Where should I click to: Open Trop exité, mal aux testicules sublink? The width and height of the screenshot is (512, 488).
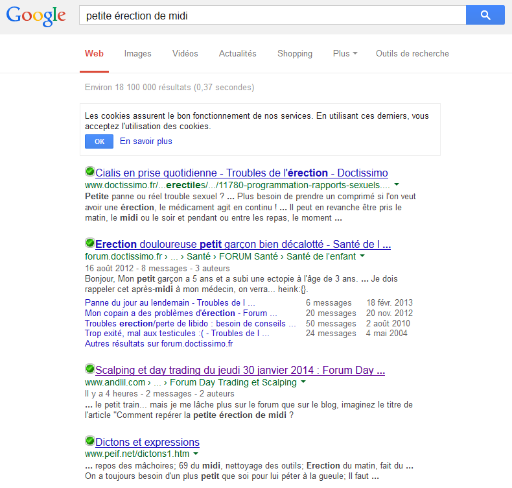[177, 334]
